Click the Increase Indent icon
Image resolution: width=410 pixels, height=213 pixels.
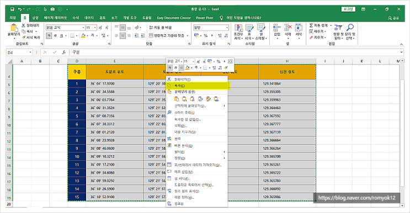pyautogui.click(x=143, y=35)
